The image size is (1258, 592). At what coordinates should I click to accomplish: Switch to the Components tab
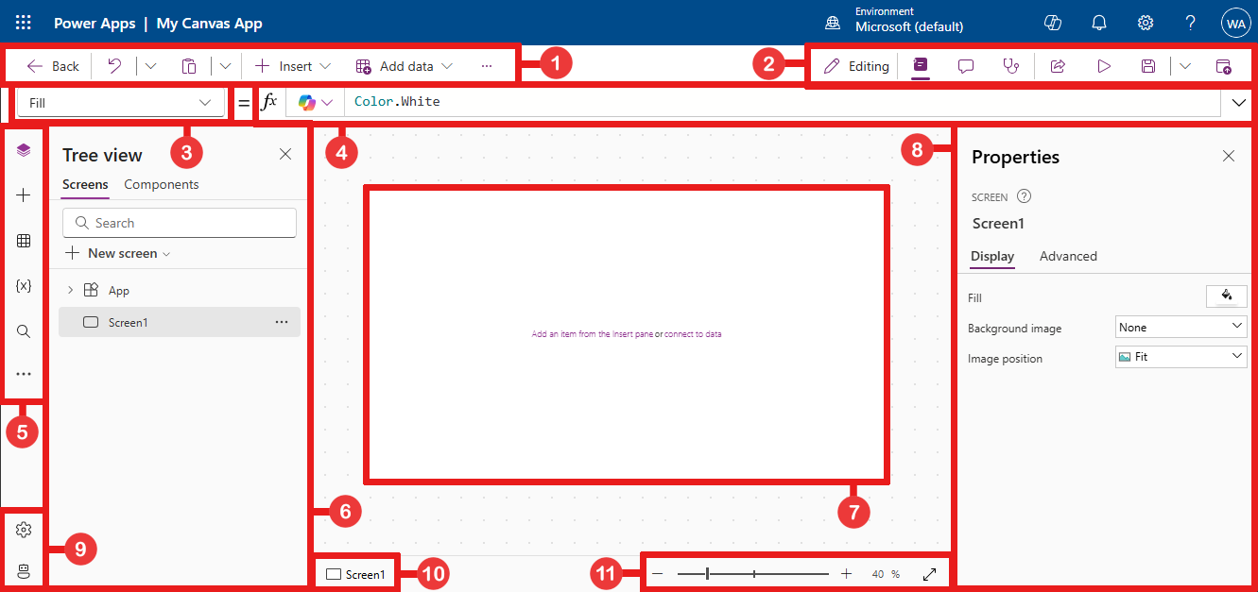click(x=162, y=185)
